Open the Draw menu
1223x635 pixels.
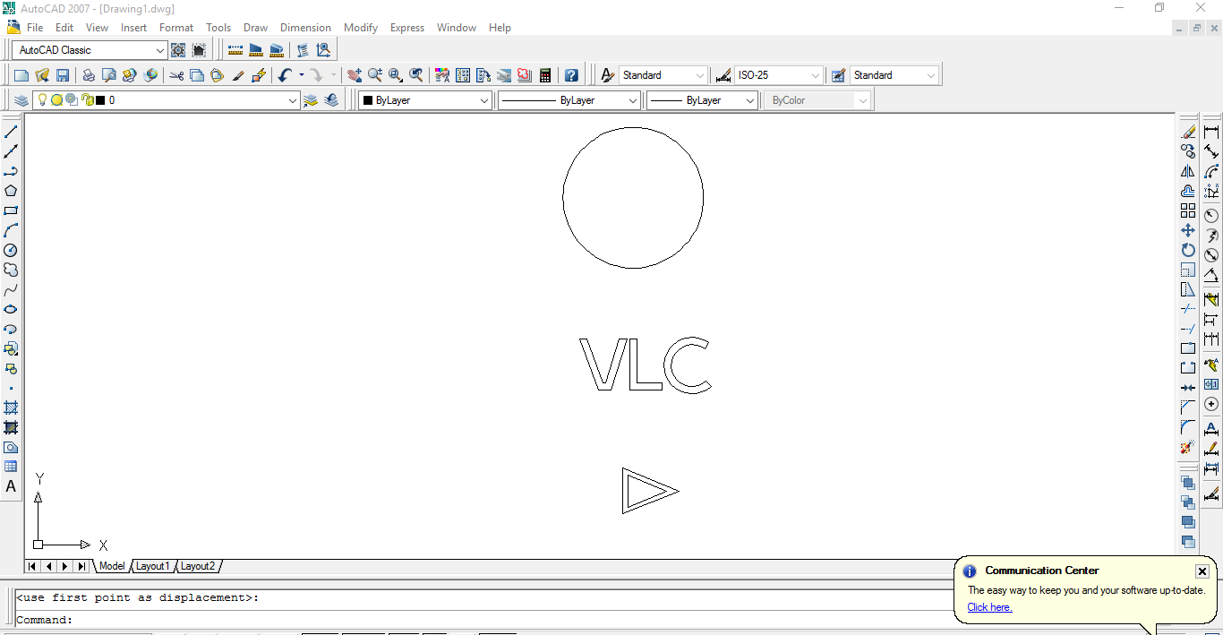255,28
